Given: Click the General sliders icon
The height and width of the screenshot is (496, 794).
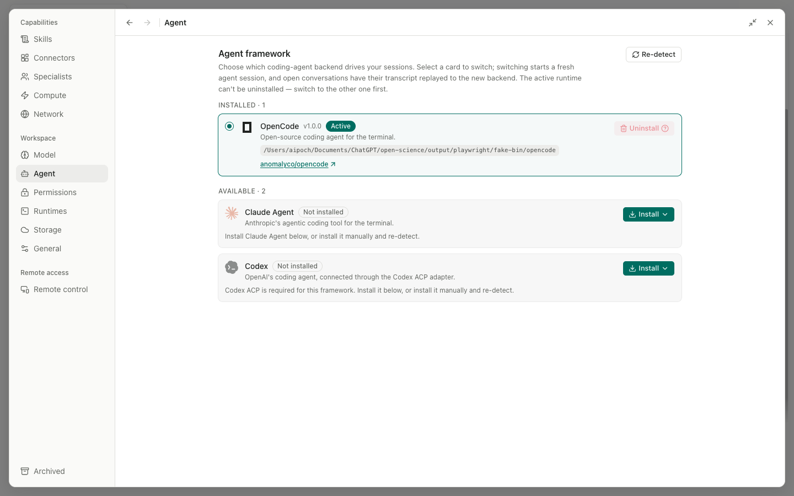Looking at the screenshot, I should 25,249.
